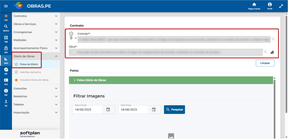Viewport: 288px width, 139px height.
Task: Open the Data Final calendar picker
Action: [154, 110]
